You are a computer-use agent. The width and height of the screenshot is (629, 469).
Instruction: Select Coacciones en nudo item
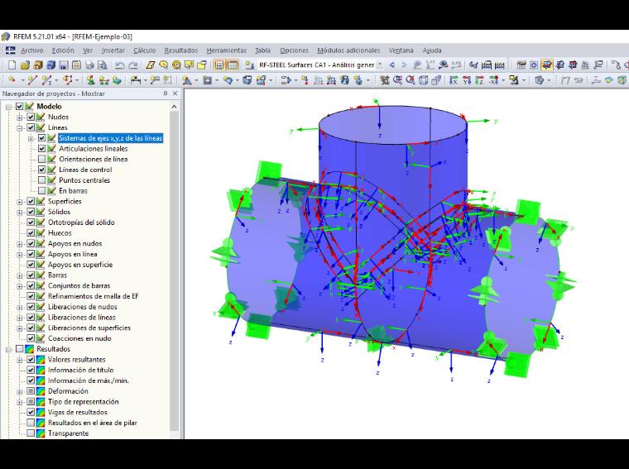pos(79,338)
